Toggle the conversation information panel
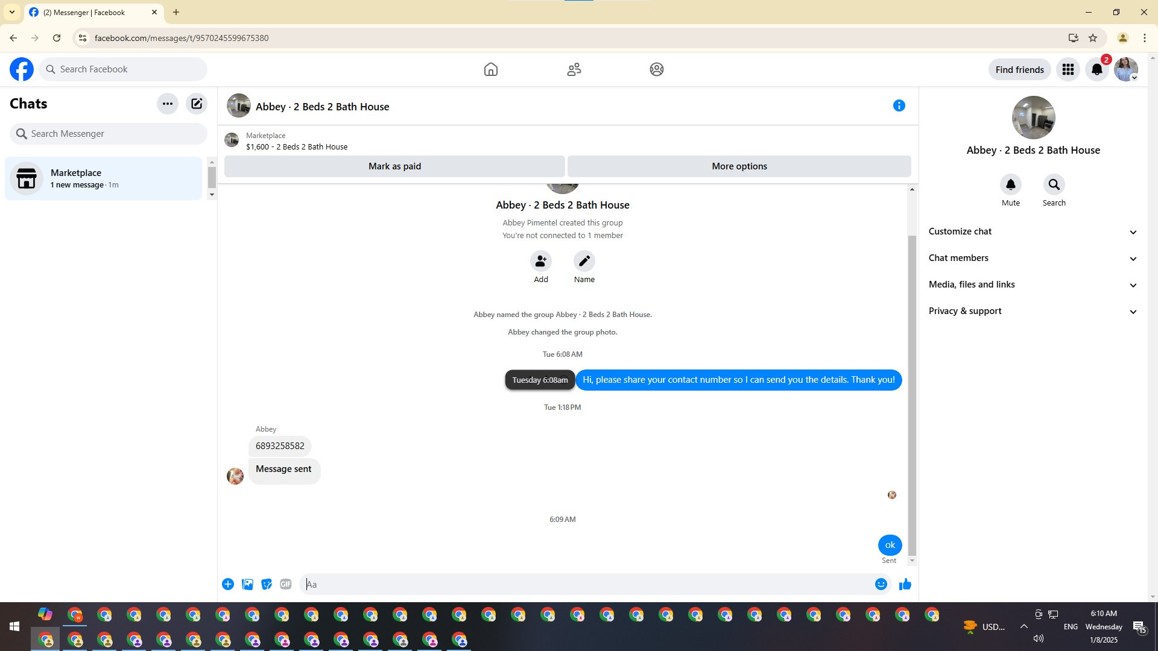Viewport: 1158px width, 651px height. click(x=899, y=106)
